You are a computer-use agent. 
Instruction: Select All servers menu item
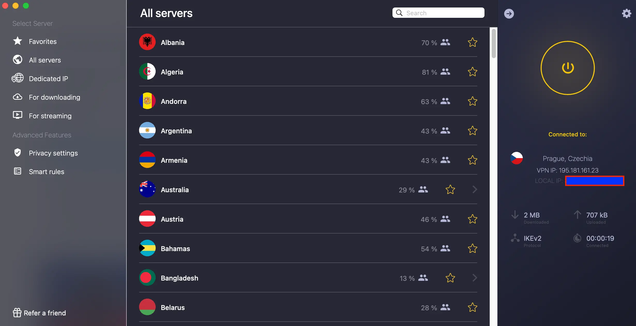[x=44, y=60]
